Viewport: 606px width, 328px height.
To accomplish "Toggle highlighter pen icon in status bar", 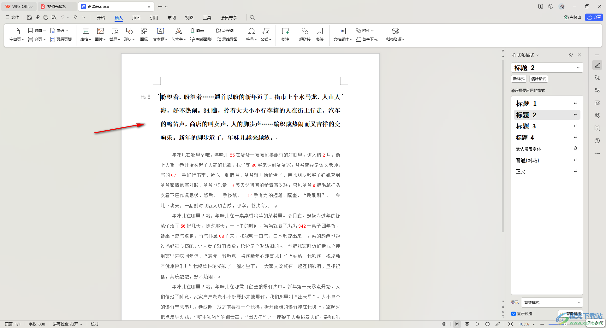I will pos(497,324).
